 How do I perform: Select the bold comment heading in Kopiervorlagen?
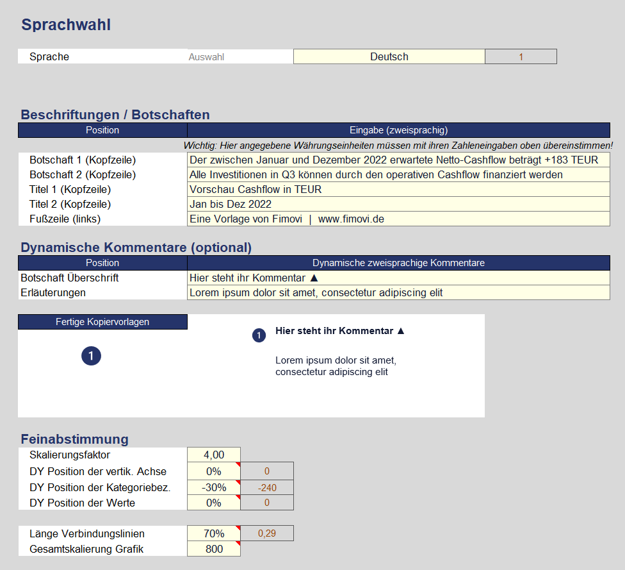point(339,331)
